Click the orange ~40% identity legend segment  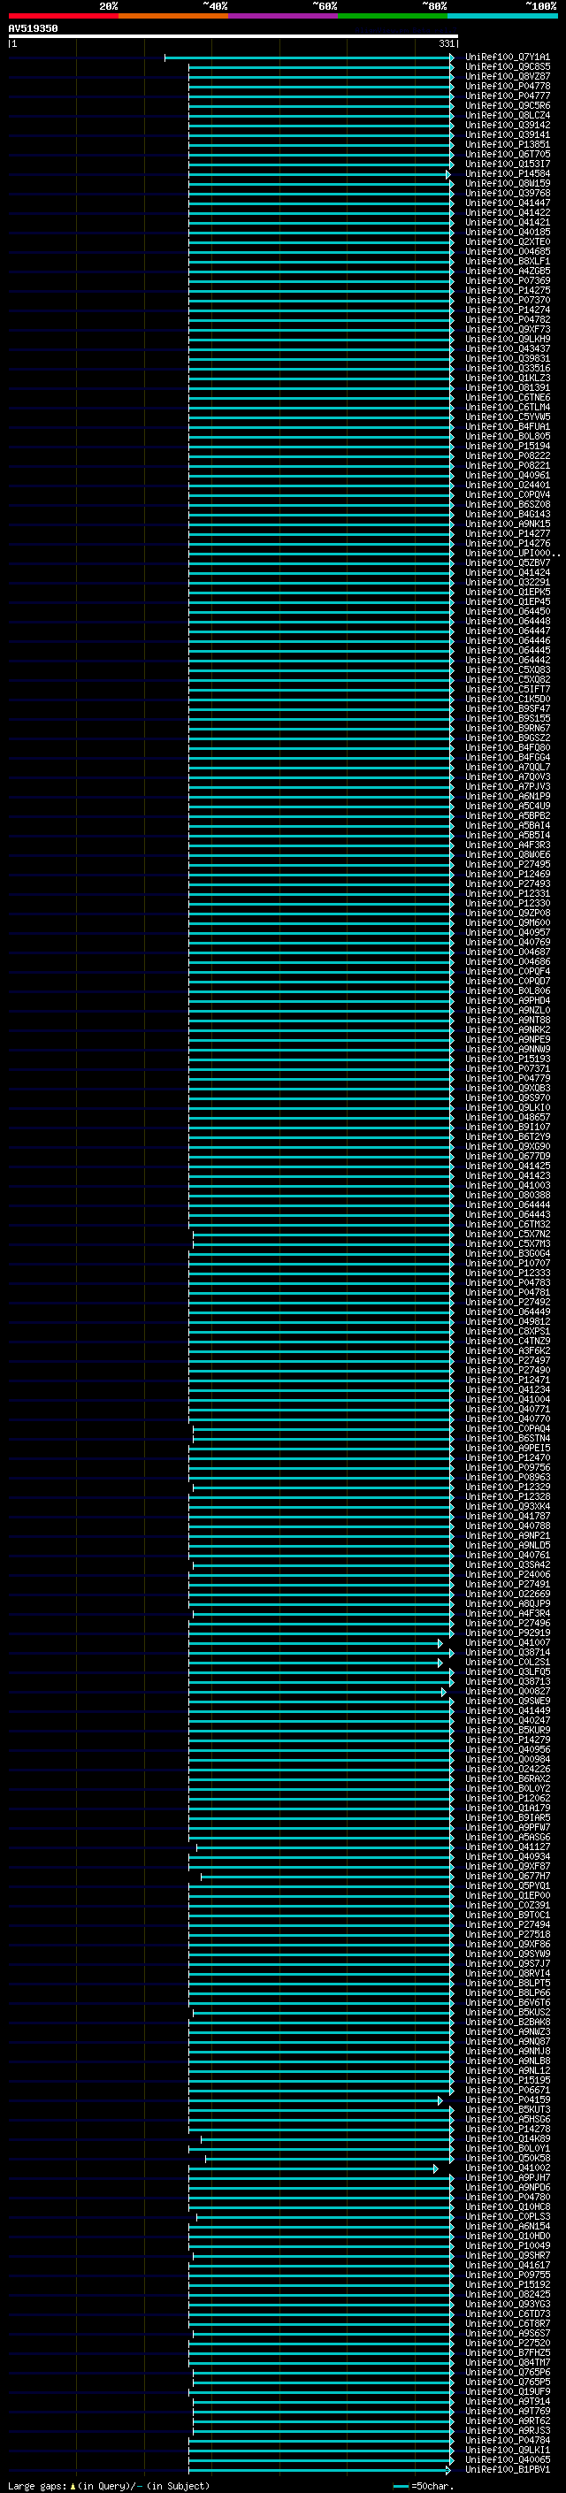(x=173, y=16)
